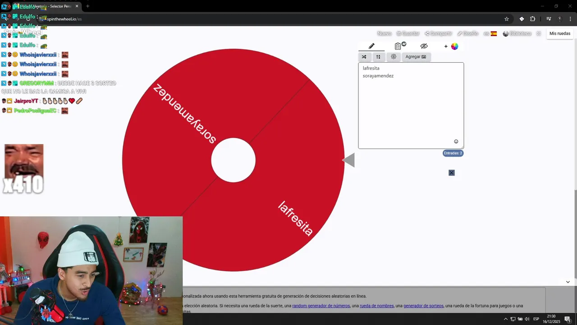Close the ad with the X box
Viewport: 577px width, 325px height.
coord(452,173)
